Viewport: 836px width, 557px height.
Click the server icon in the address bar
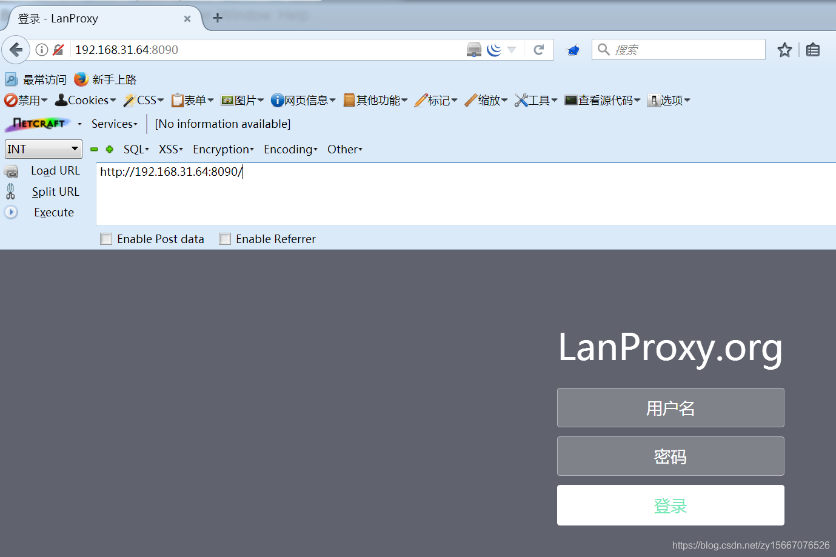(x=474, y=50)
